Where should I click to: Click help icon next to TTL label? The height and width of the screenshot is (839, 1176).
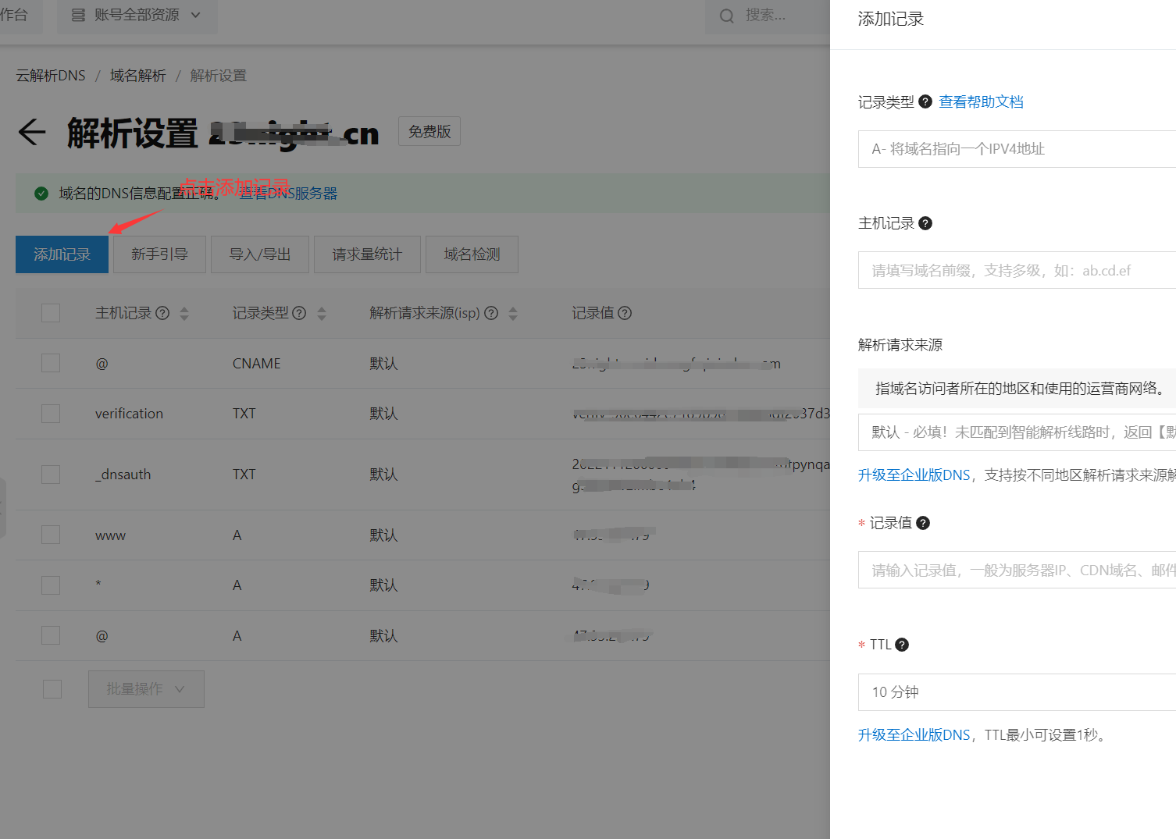902,645
